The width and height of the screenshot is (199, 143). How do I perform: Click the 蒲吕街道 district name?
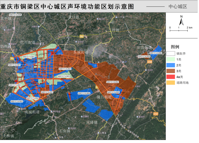[104, 97]
